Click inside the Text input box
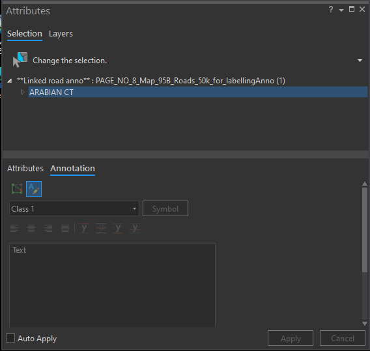This screenshot has height=351, width=370. 112,285
